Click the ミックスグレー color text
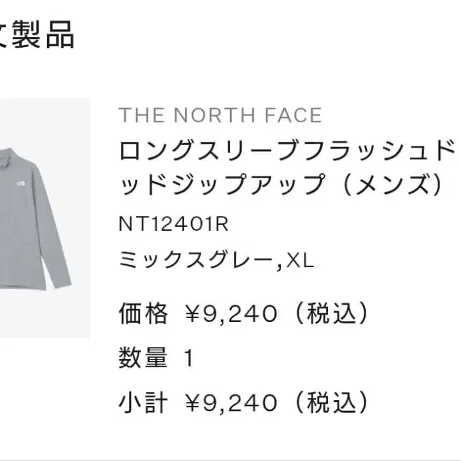 pyautogui.click(x=195, y=260)
